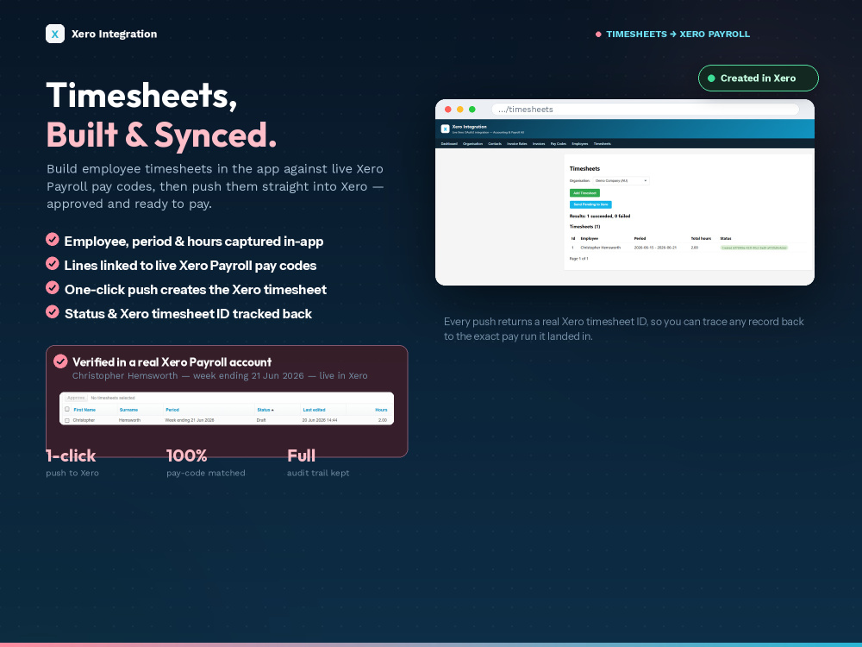Image resolution: width=862 pixels, height=647 pixels.
Task: Click the pink dot before 'TIMESHEETS → XERO PAYROLL'
Action: pyautogui.click(x=598, y=35)
